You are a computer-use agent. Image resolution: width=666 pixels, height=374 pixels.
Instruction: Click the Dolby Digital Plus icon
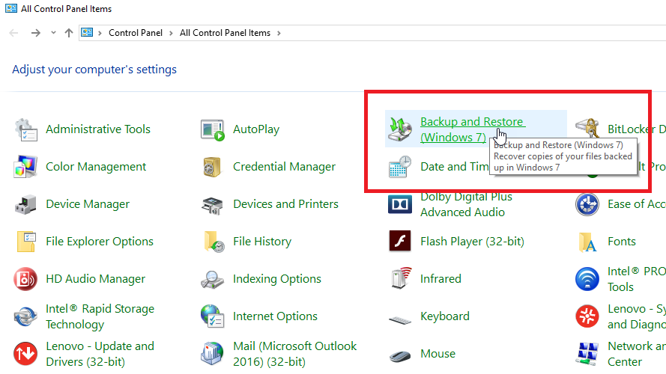point(400,204)
